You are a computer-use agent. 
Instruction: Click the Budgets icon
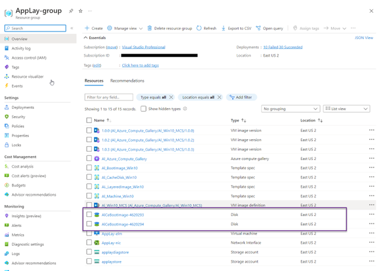pos(7,185)
